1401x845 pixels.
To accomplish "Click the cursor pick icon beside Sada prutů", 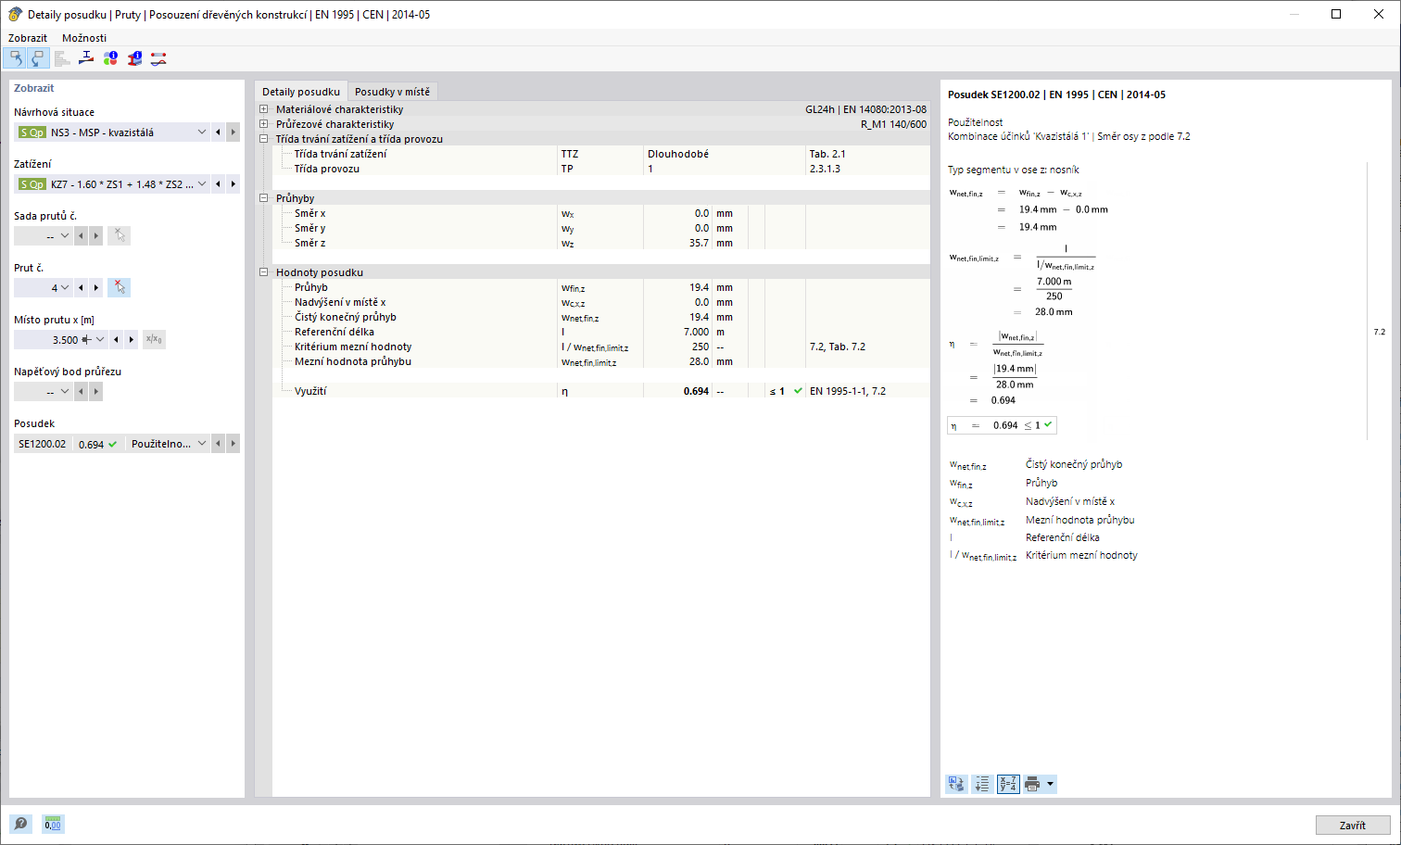I will [119, 236].
